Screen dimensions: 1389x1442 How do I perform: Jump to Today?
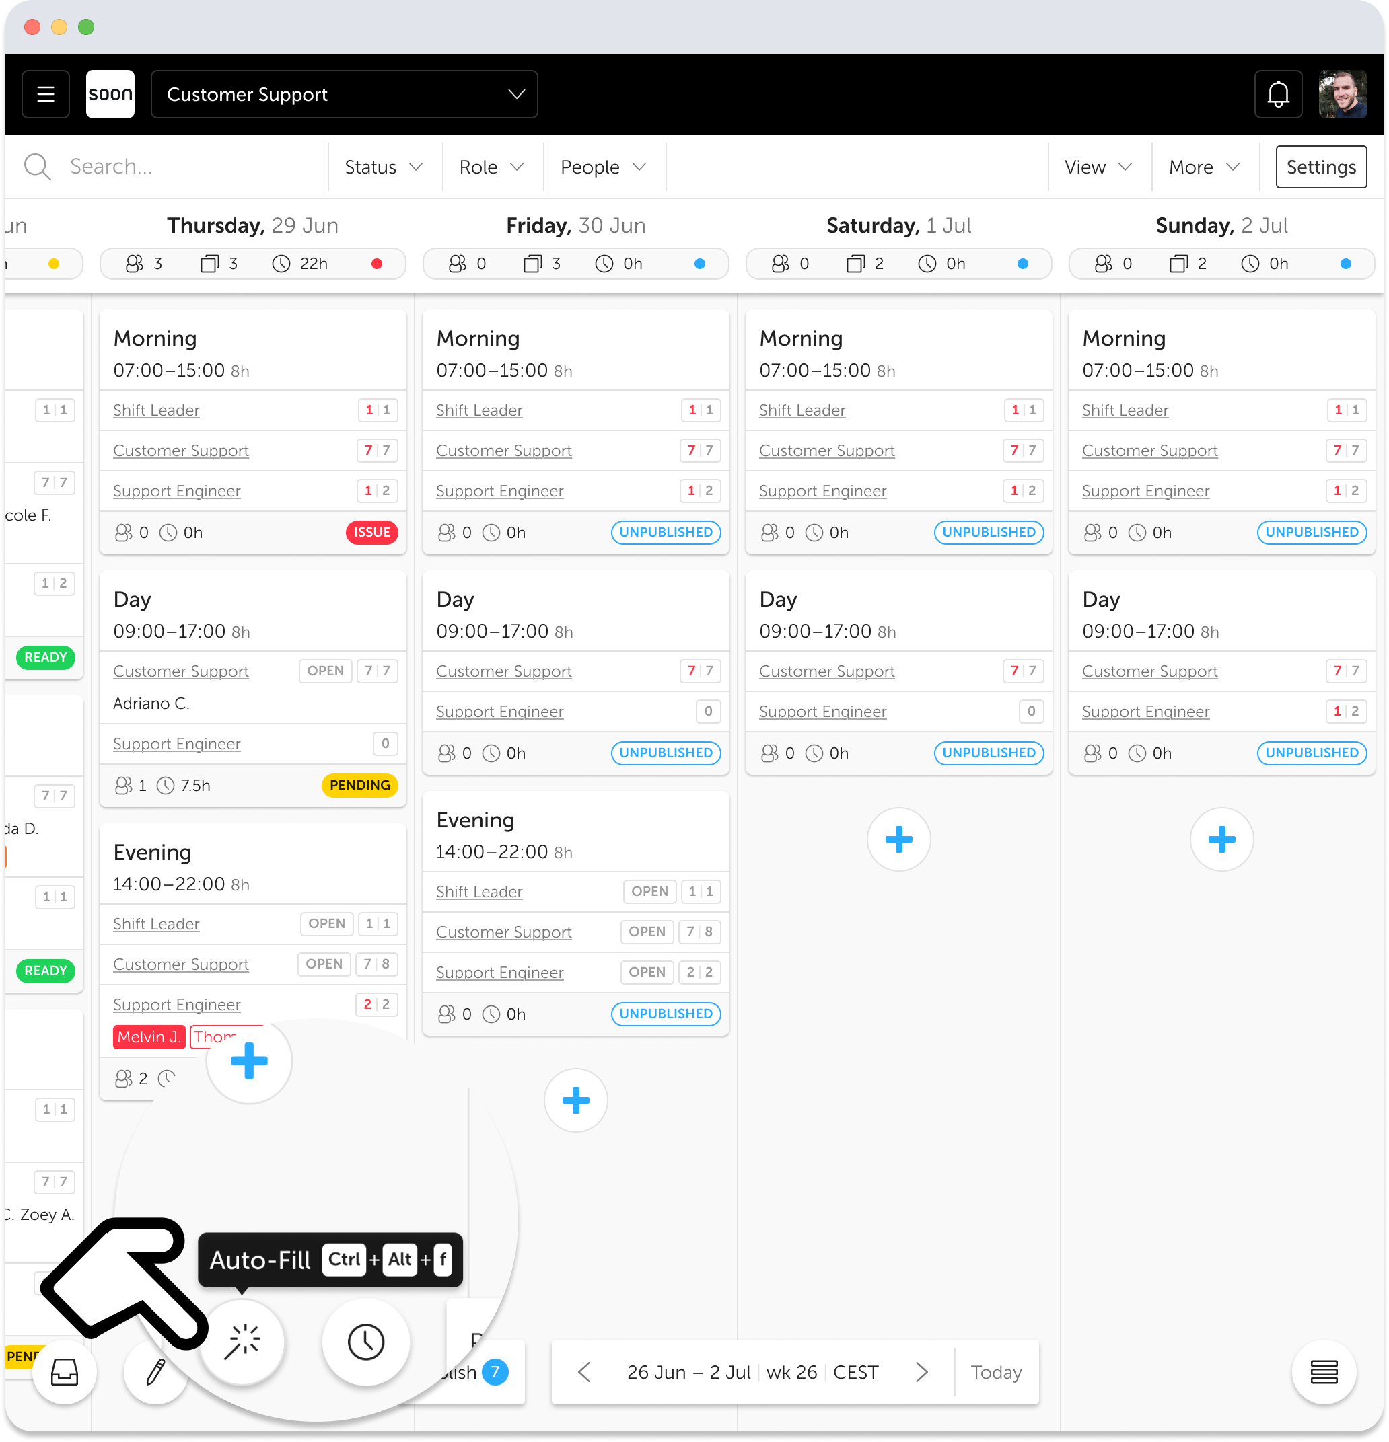point(996,1372)
